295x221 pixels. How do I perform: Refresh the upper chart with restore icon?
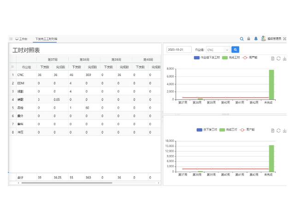click(278, 58)
